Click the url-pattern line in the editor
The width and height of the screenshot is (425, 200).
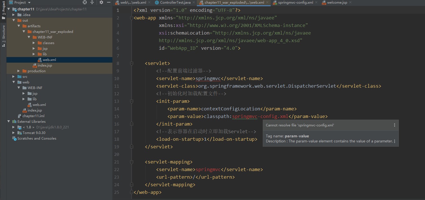click(195, 177)
